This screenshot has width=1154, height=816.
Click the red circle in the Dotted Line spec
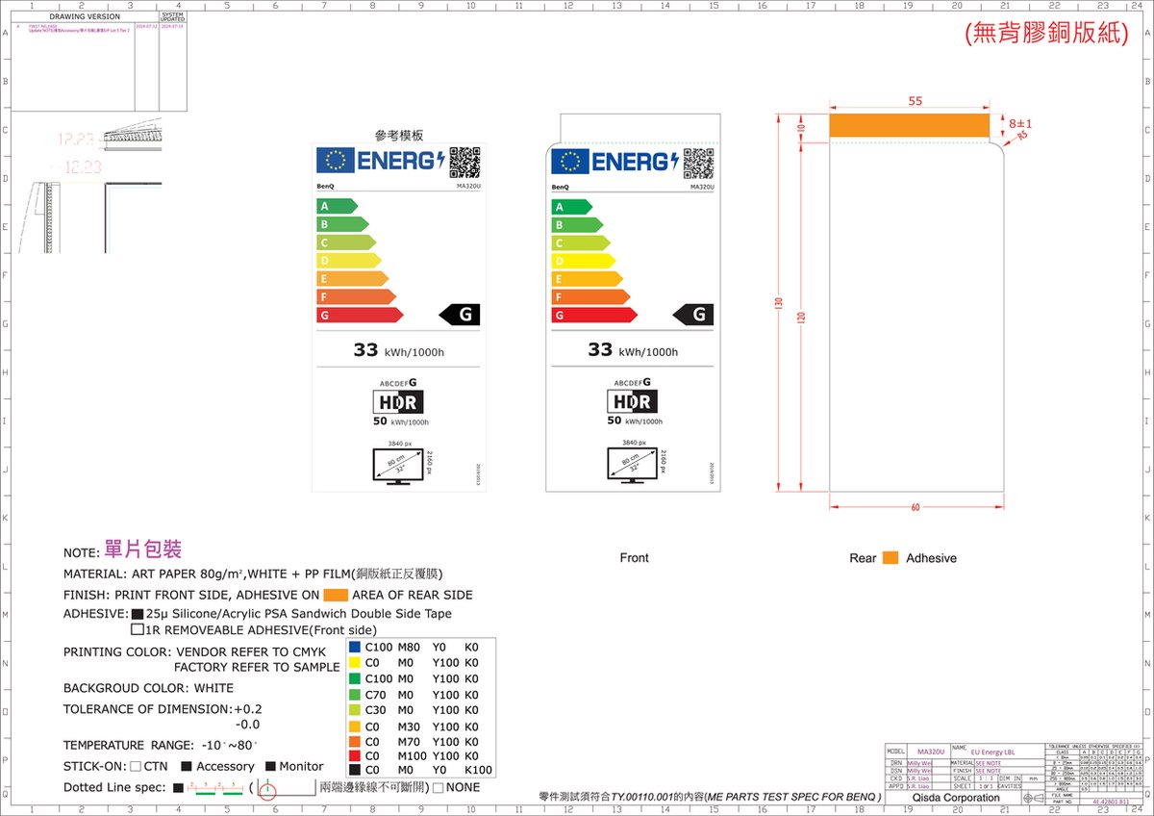(x=267, y=792)
